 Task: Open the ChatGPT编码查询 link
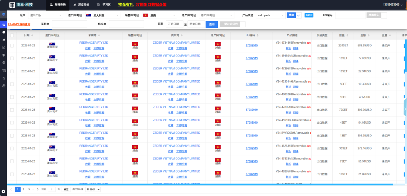point(19,24)
